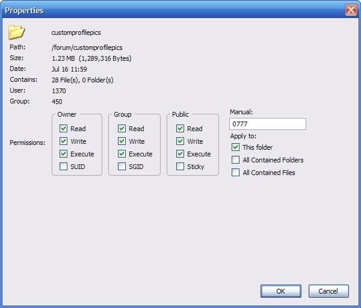
Task: Toggle Owner Execute permission
Action: (x=63, y=154)
